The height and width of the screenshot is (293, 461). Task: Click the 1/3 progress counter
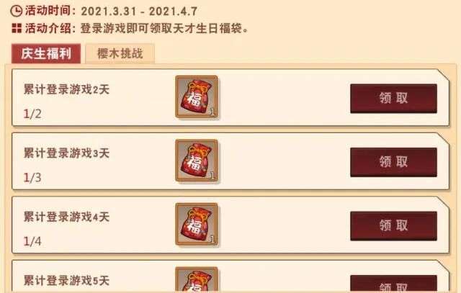(32, 178)
